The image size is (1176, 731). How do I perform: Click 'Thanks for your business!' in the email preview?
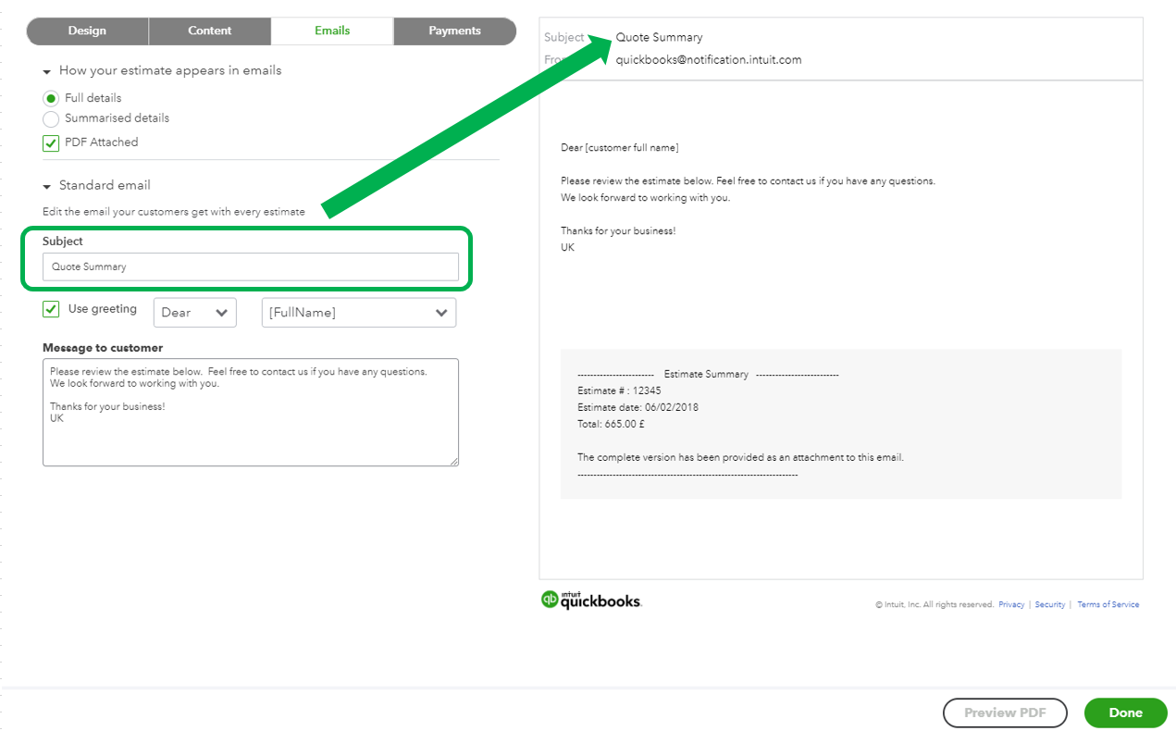[618, 231]
